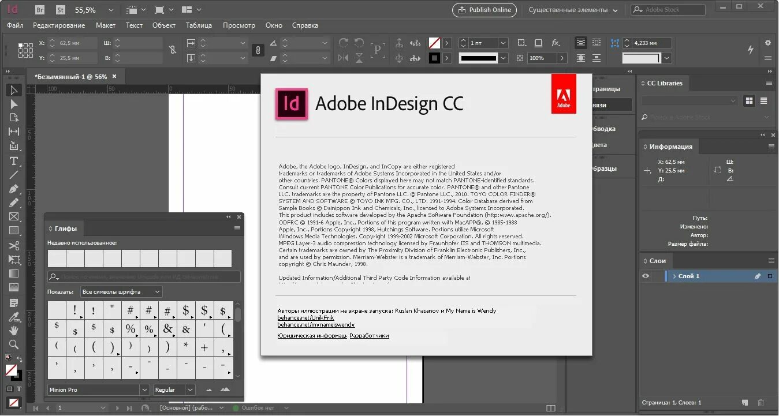Image resolution: width=779 pixels, height=416 pixels.
Task: Select the Pen tool in the toolbar
Action: click(x=14, y=189)
